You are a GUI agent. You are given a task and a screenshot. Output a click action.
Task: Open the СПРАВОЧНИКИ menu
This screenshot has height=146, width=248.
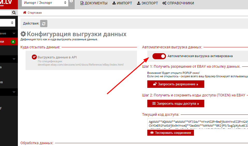(179, 3)
